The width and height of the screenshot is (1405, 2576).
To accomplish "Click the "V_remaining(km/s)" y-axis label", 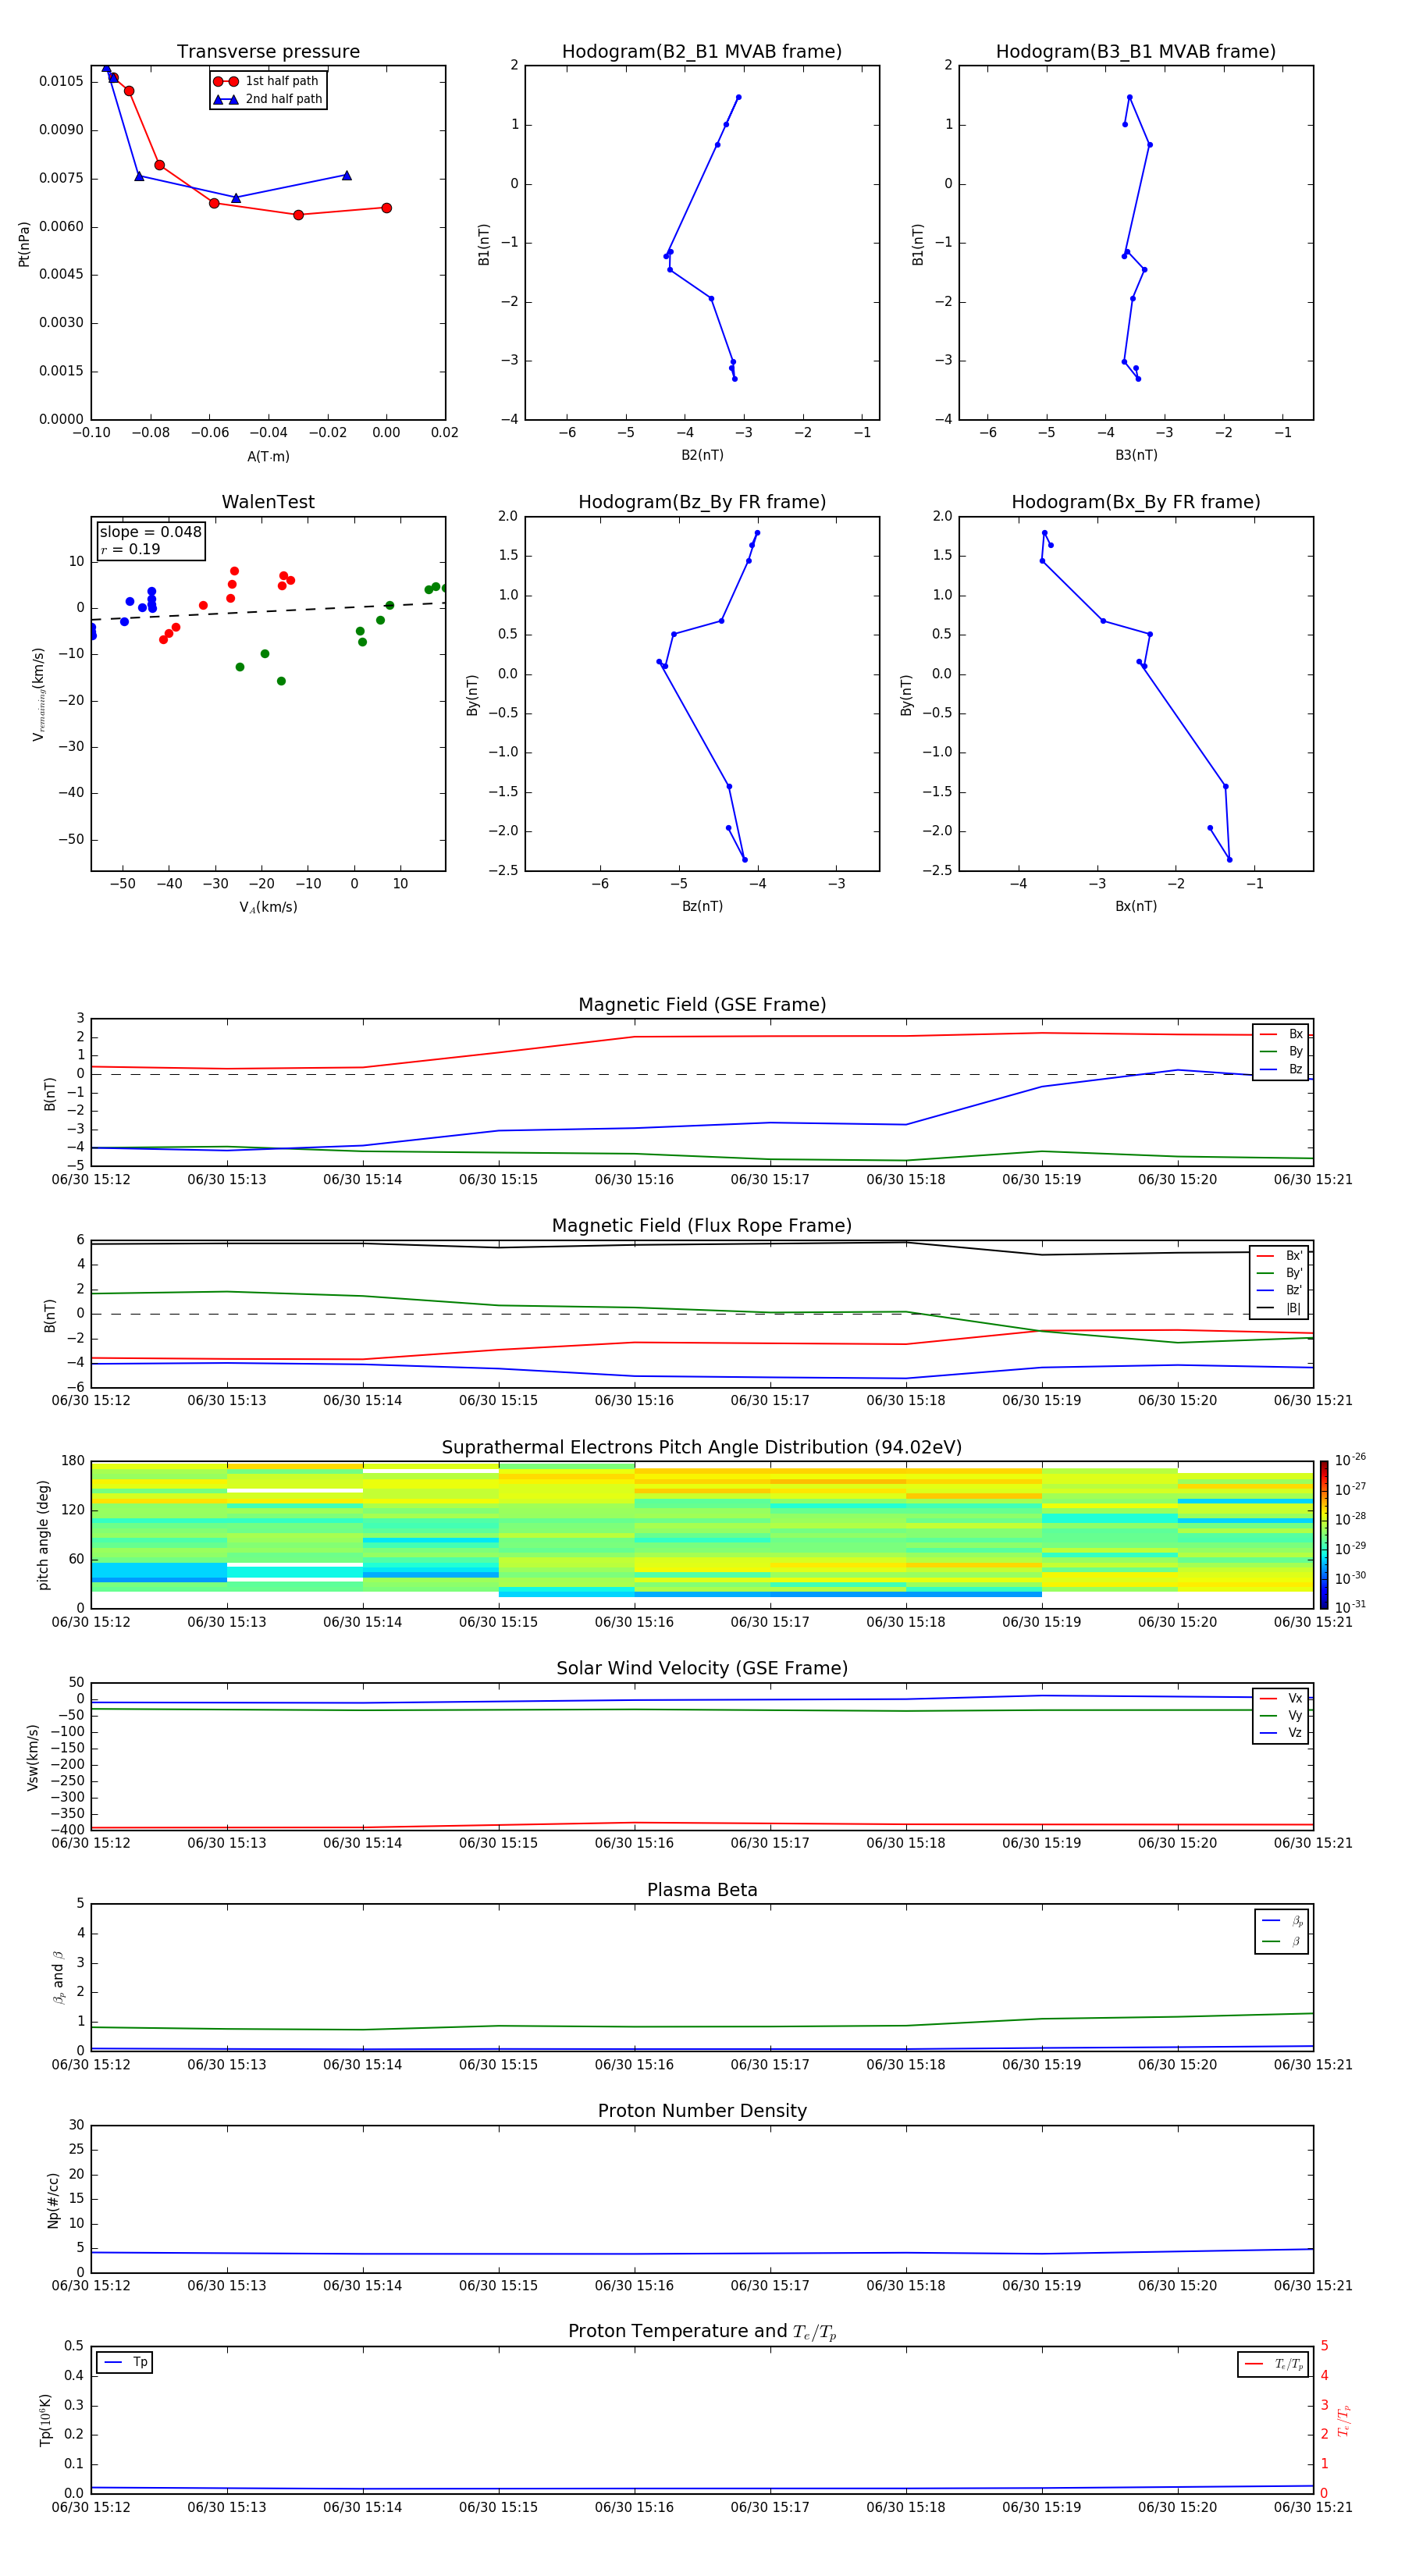I will tap(38, 694).
